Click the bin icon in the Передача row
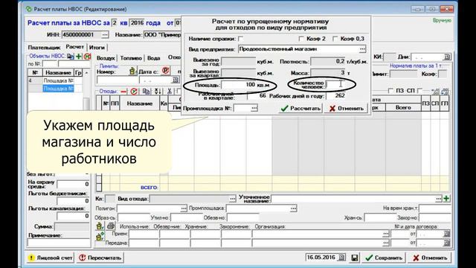 pyautogui.click(x=100, y=236)
